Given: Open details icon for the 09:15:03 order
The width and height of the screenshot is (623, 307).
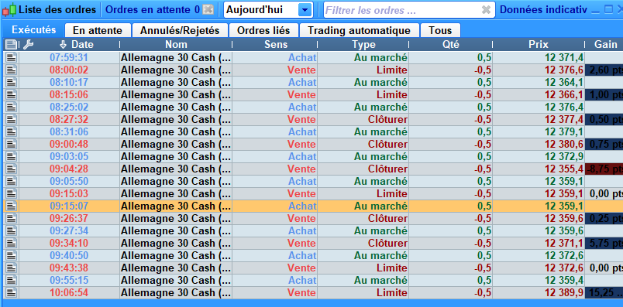Looking at the screenshot, I should click(x=12, y=193).
